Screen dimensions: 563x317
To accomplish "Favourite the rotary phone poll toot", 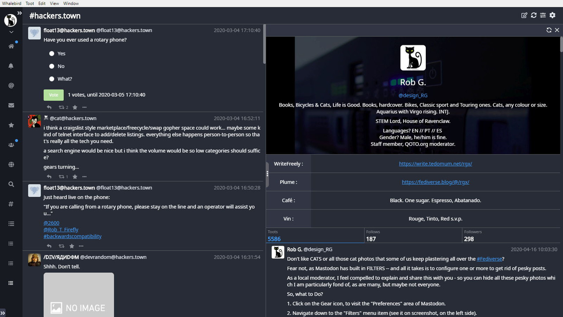I will point(75,107).
